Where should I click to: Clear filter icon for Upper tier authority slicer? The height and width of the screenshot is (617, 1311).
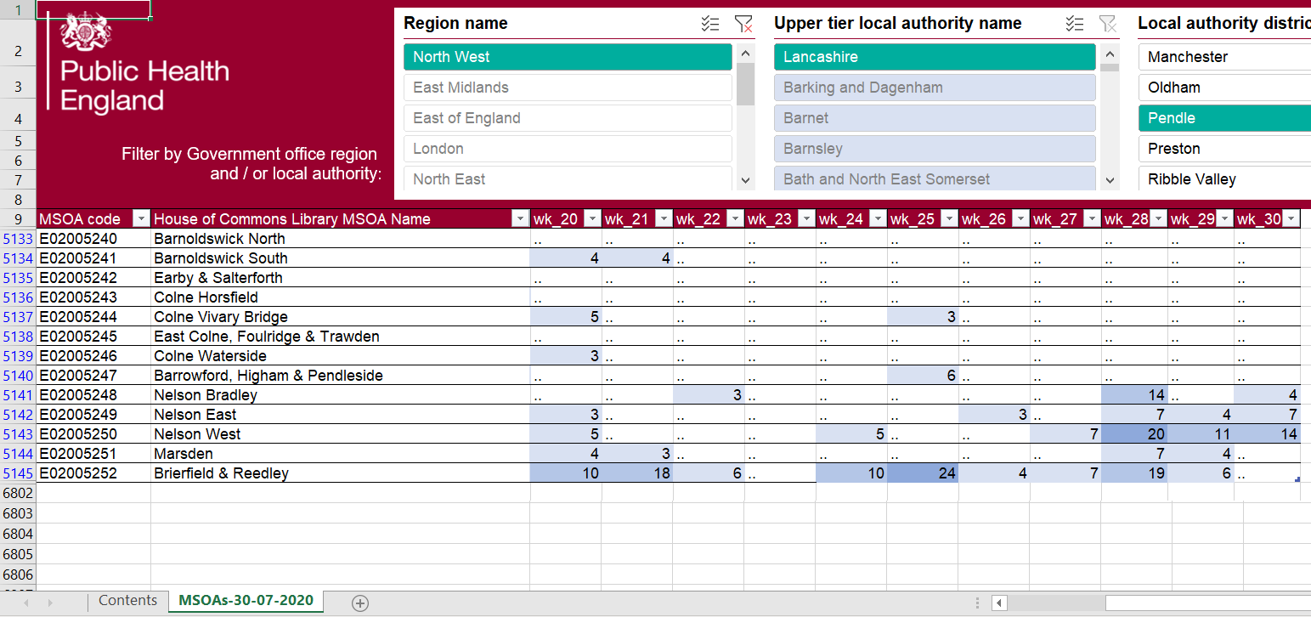(x=1107, y=24)
